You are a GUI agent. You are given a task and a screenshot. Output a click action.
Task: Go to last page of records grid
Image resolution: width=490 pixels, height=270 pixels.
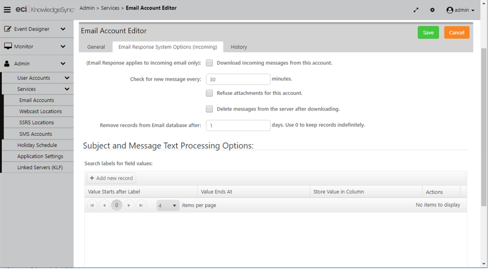(141, 205)
